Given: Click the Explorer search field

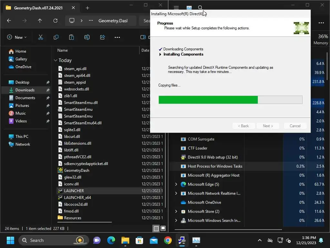Looking at the screenshot, I should 145,21.
